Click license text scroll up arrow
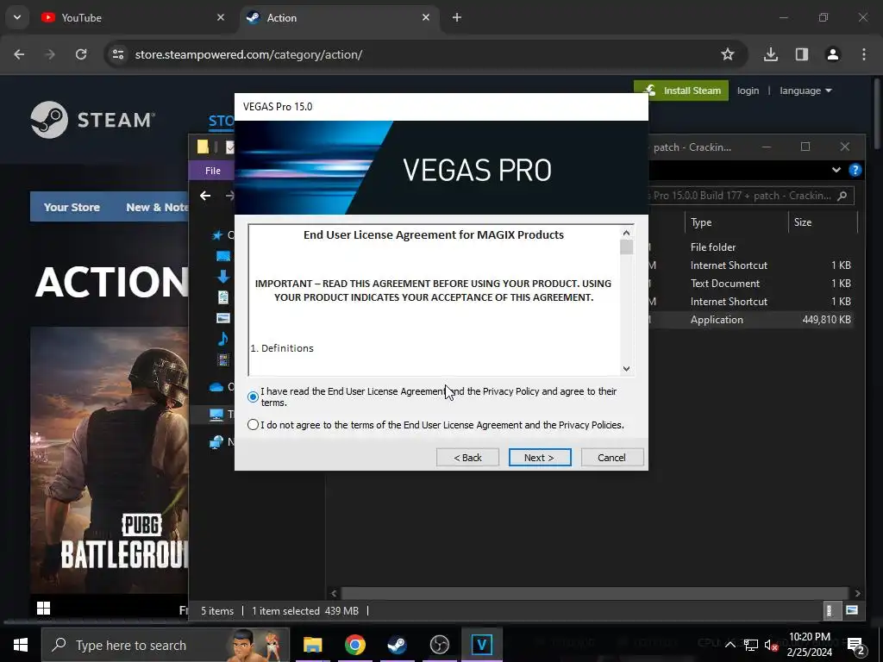The width and height of the screenshot is (883, 662). pos(626,233)
